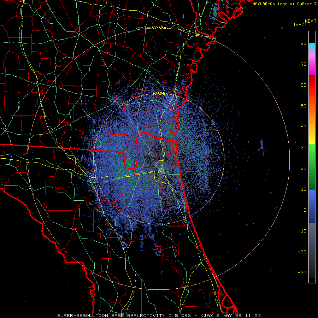The height and width of the screenshot is (318, 318).
Task: Click the blue band of the reflectivity color bar
Action: tap(312, 207)
